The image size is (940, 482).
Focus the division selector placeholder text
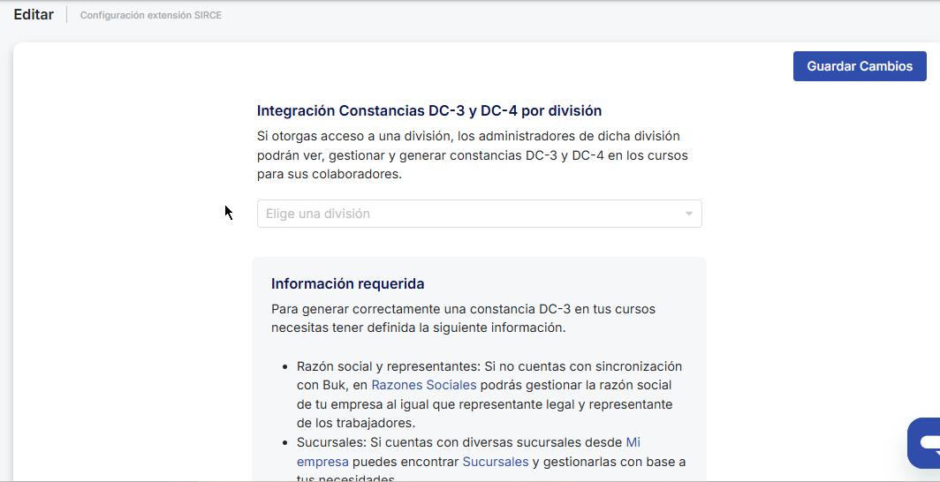click(318, 214)
